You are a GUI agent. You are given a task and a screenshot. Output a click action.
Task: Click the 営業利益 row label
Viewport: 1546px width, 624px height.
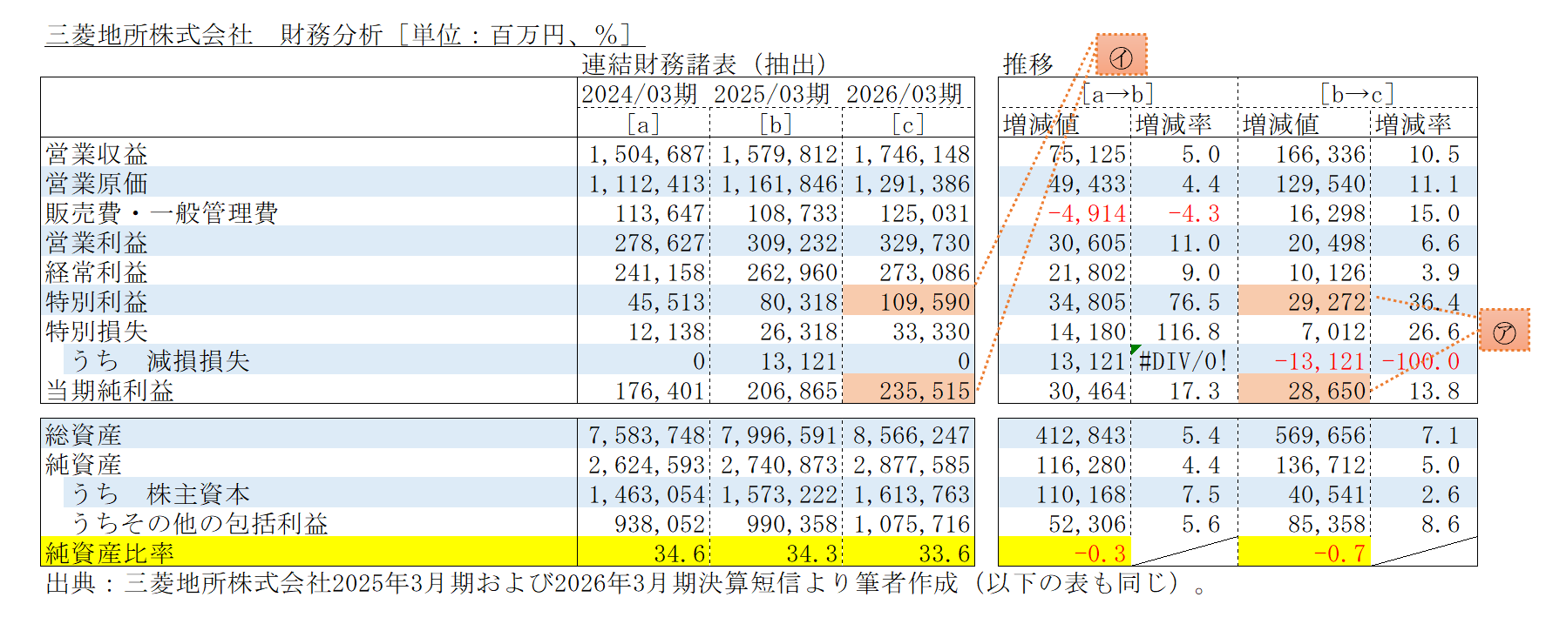[97, 243]
